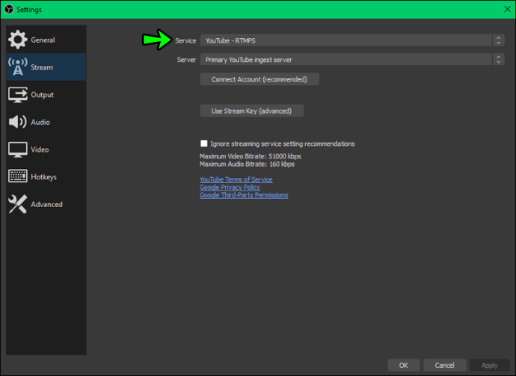
Task: Click the Audio speaker icon
Action: 18,122
